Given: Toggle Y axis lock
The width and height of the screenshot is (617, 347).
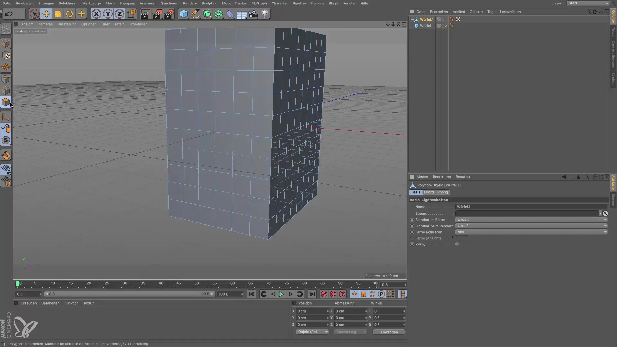Looking at the screenshot, I should tap(108, 14).
